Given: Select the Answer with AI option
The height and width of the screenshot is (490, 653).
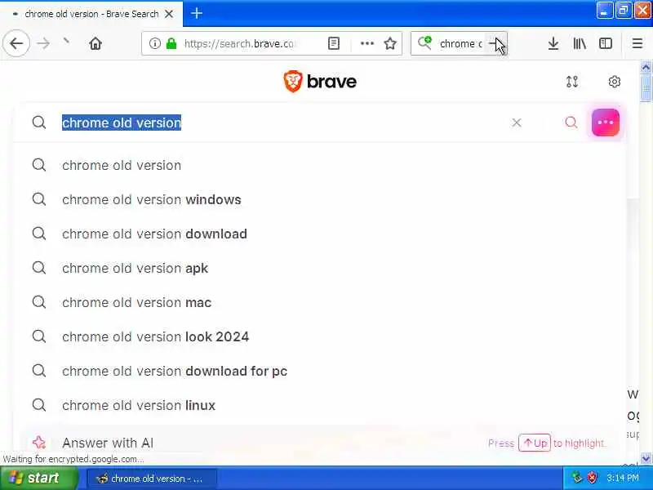Looking at the screenshot, I should coord(319,443).
